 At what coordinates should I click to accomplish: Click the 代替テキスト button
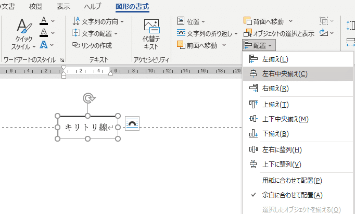151,34
